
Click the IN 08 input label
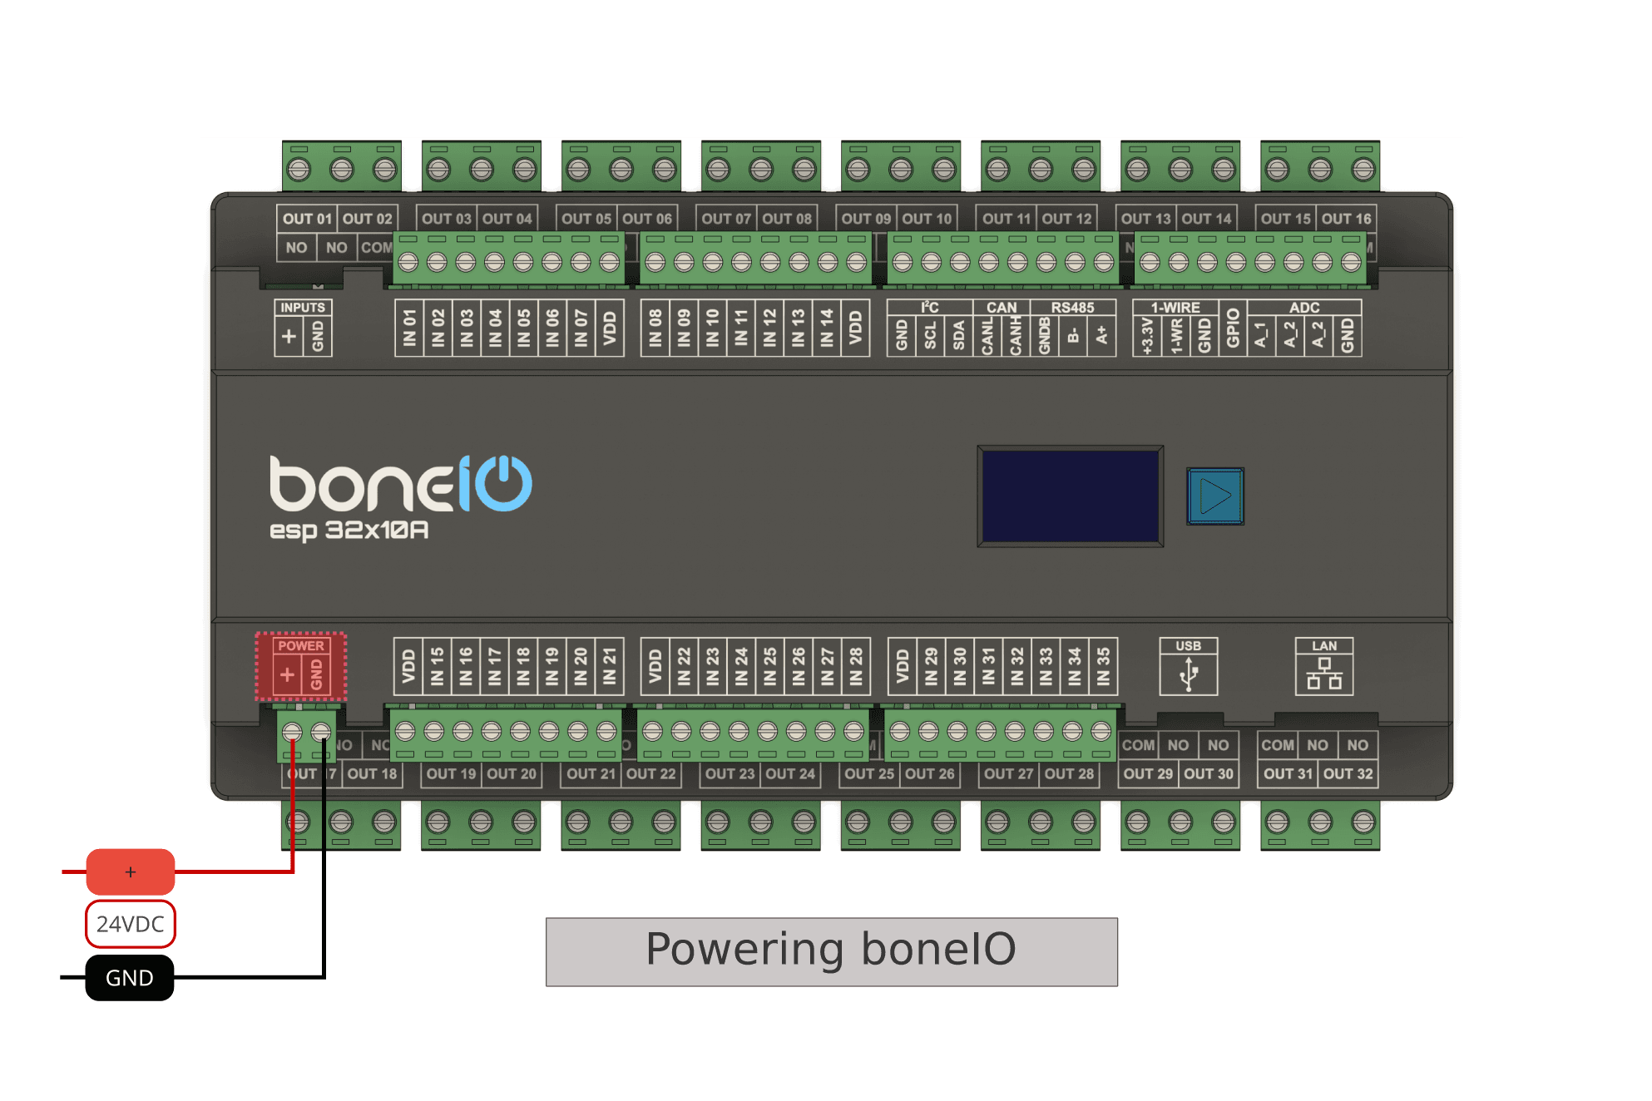(655, 328)
